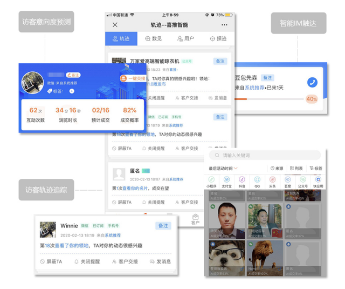Screen dimensions: 345x289
Task: Click 发消息 on the Winnie popup card
Action: (161, 261)
